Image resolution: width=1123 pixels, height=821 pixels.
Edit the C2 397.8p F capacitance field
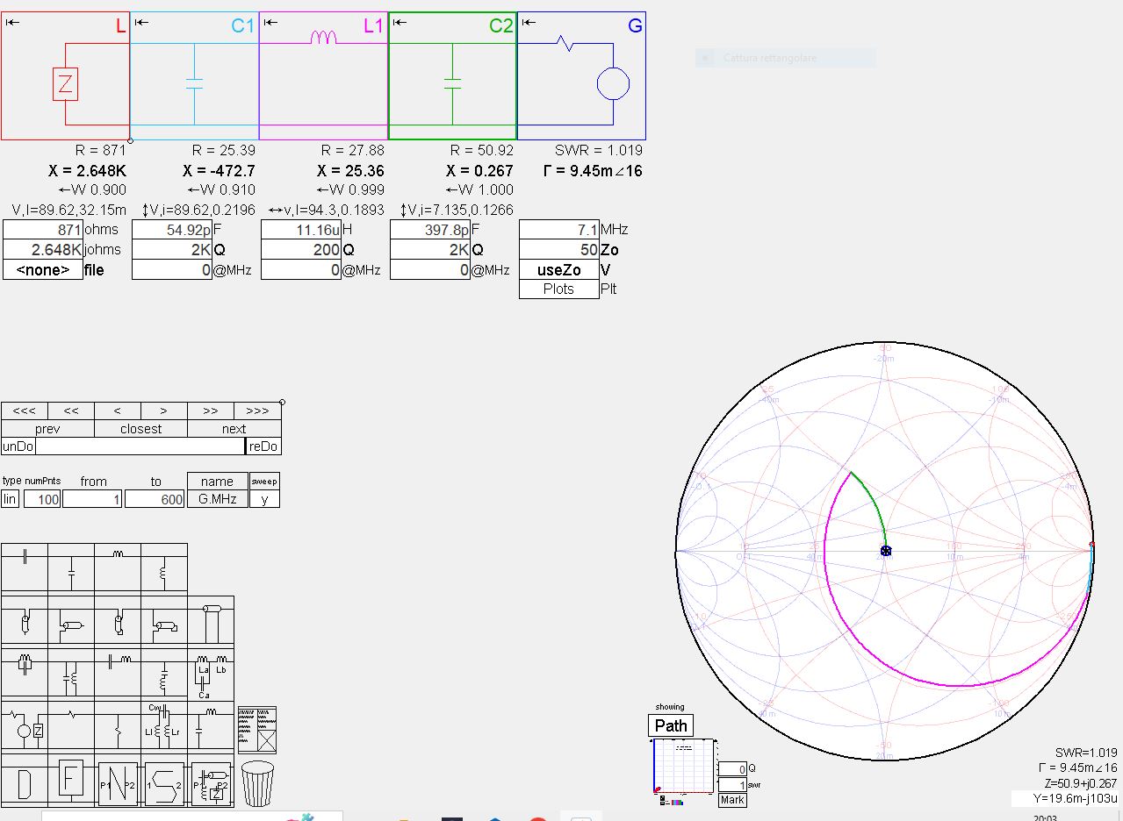pos(430,229)
